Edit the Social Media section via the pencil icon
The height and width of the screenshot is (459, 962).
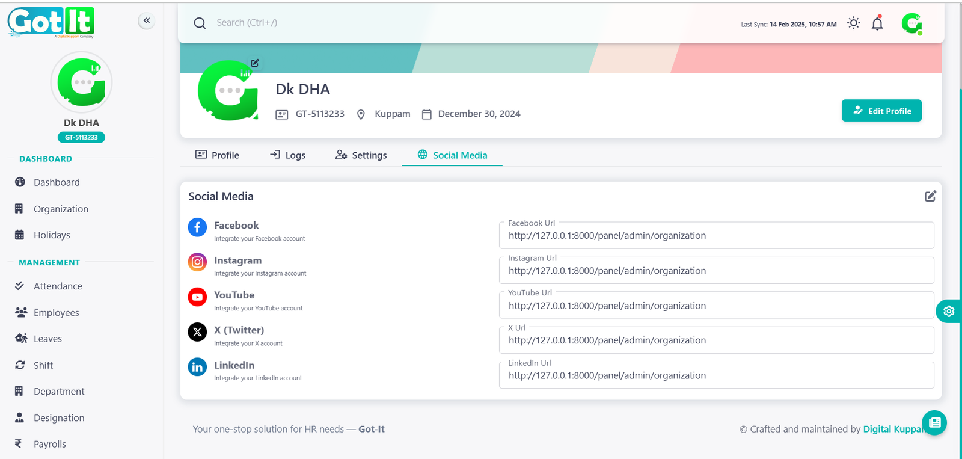pyautogui.click(x=930, y=196)
